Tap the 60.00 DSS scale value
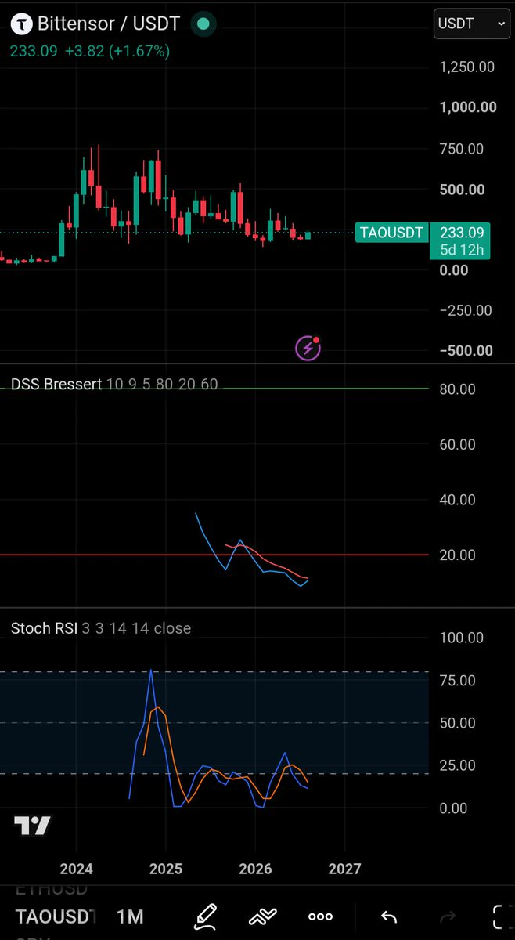The height and width of the screenshot is (940, 515). click(x=458, y=444)
